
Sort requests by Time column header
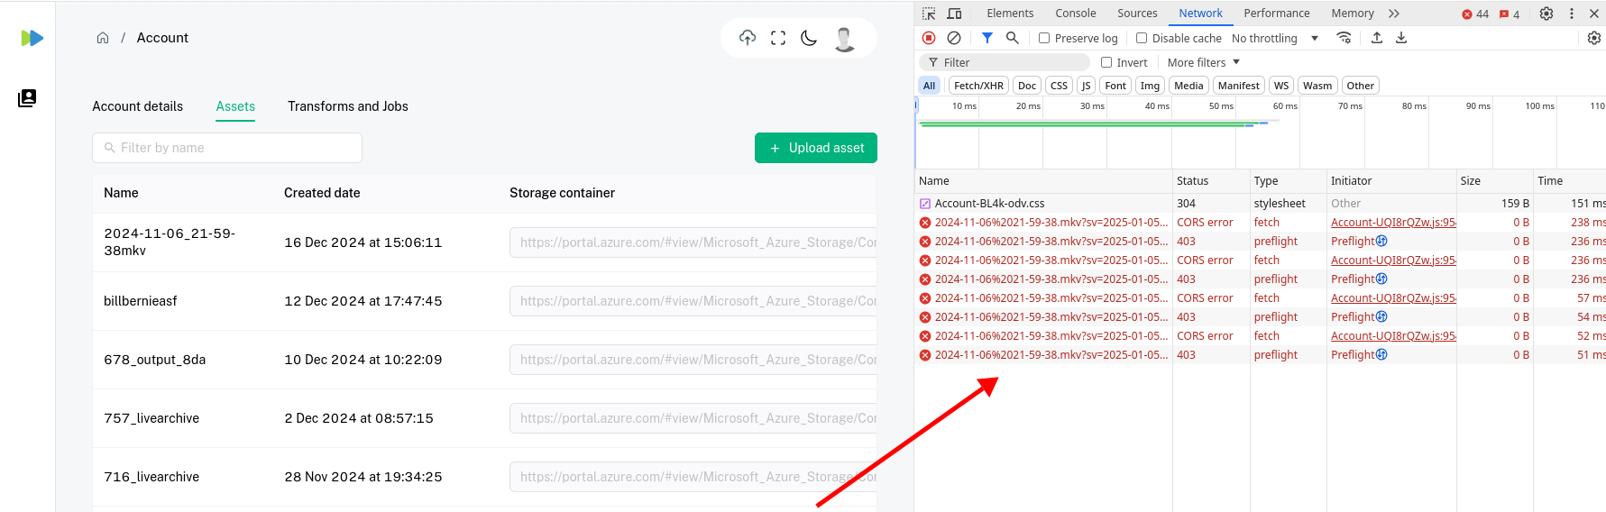click(1569, 181)
